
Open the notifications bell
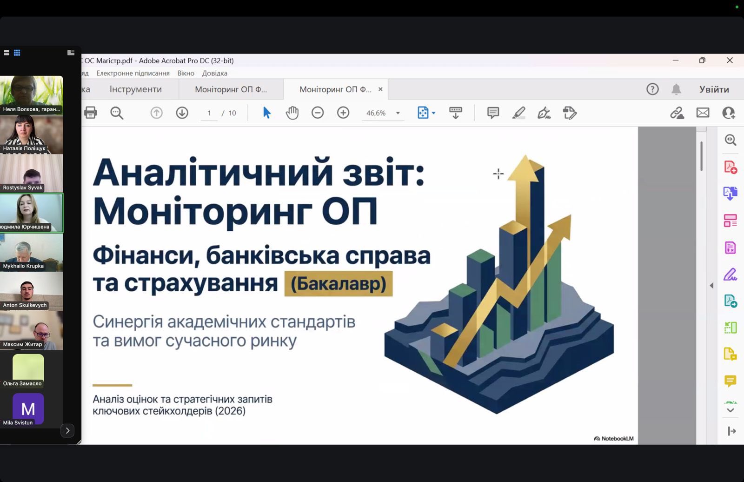tap(676, 89)
